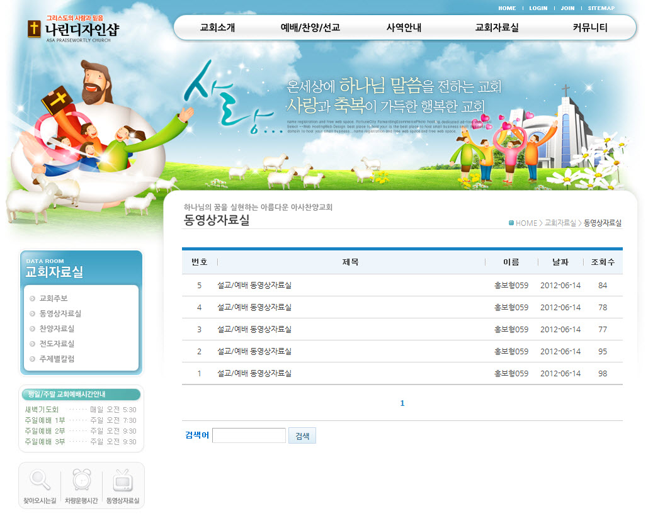Open the 교회자료실 top menu item
The width and height of the screenshot is (665, 516).
[497, 28]
